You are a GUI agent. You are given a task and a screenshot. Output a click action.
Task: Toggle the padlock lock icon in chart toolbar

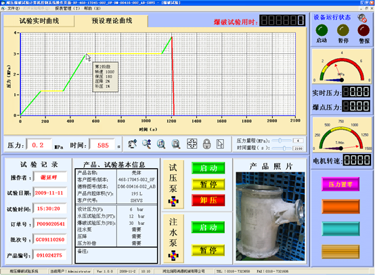206,144
